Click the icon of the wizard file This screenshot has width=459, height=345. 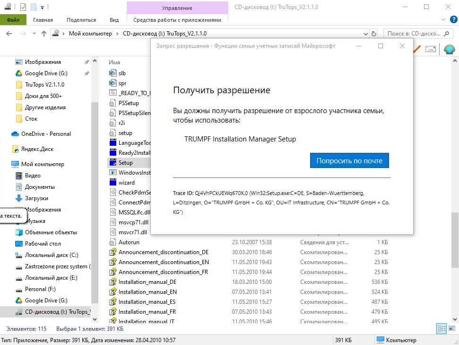(x=113, y=182)
